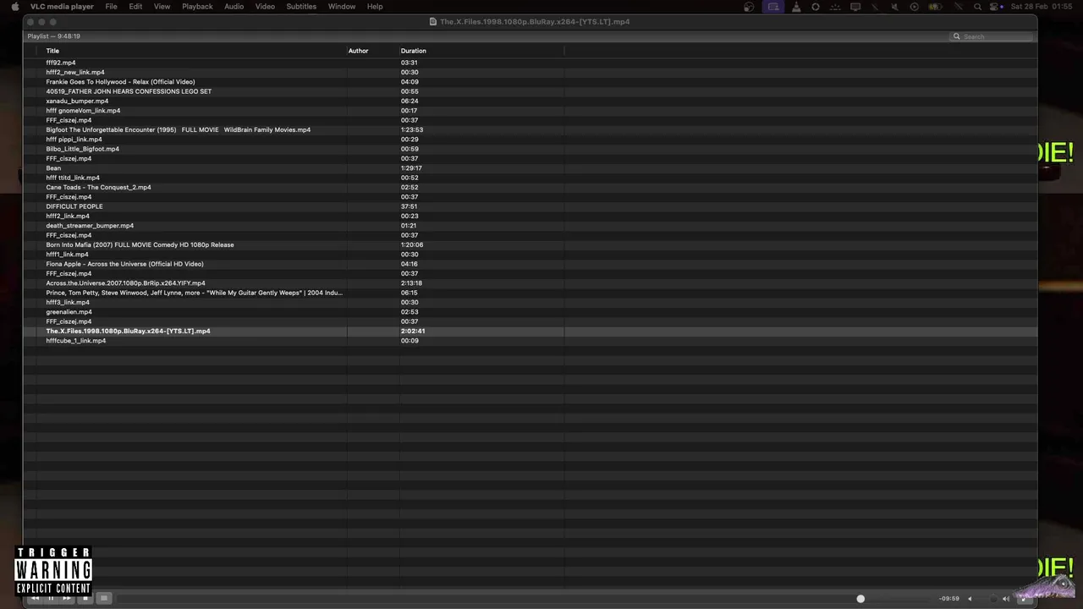Click the remaining time display -09:59

tap(949, 598)
